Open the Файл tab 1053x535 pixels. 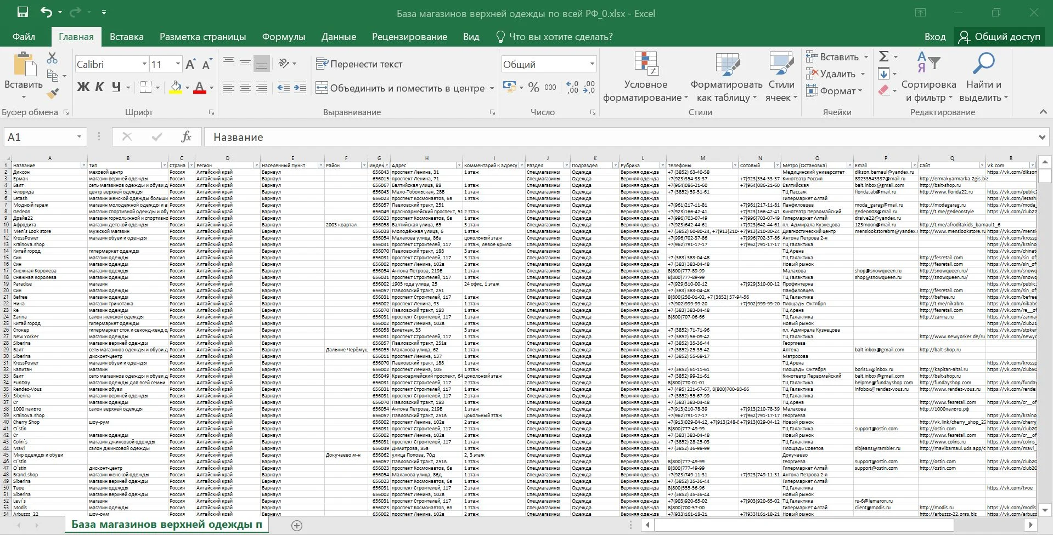point(24,37)
